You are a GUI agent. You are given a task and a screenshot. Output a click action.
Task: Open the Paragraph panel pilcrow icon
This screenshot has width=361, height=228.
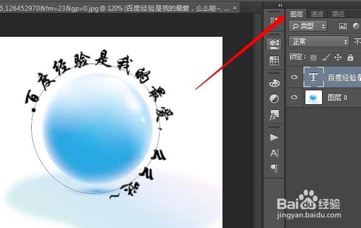coord(274,168)
